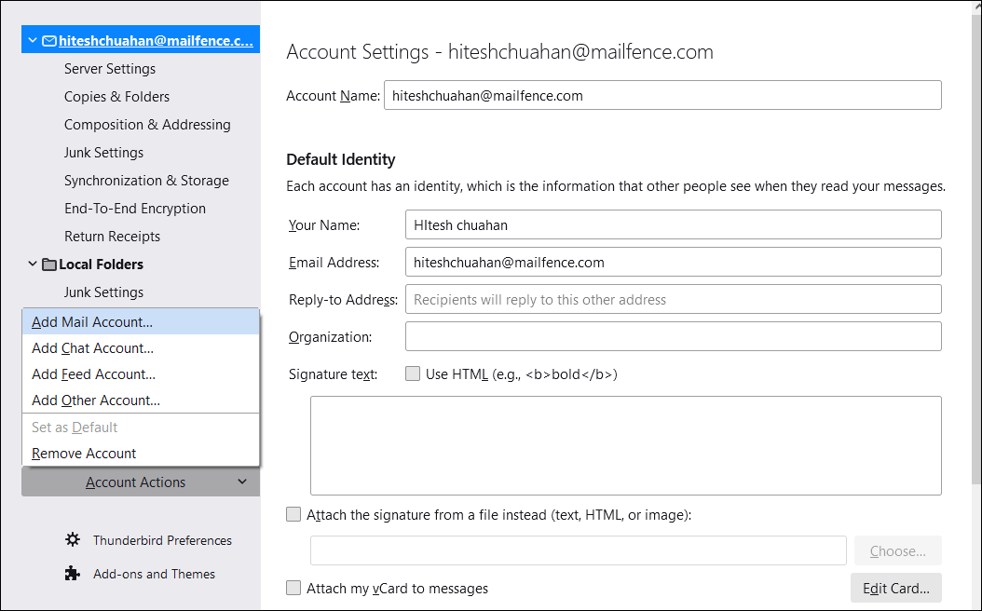Open End-To-End Encryption settings

point(135,209)
